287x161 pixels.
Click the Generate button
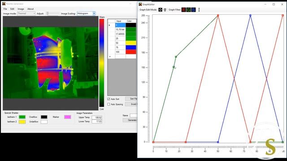point(130,120)
